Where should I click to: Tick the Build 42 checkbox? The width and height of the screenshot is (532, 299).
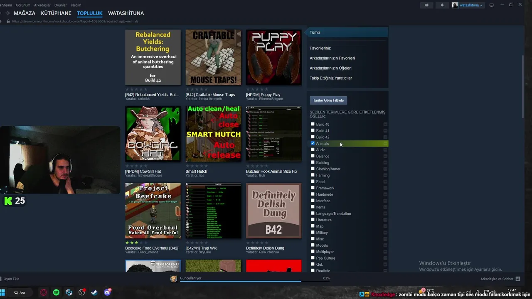coord(313,137)
